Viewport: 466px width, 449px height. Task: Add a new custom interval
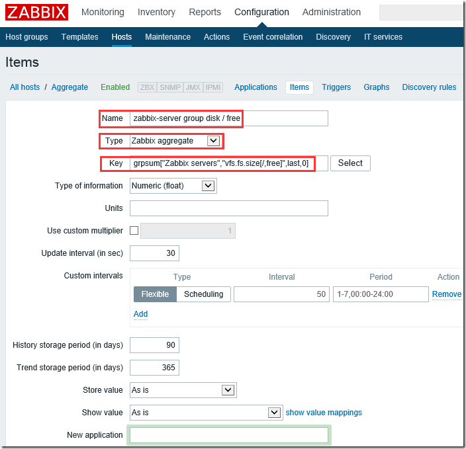(140, 314)
